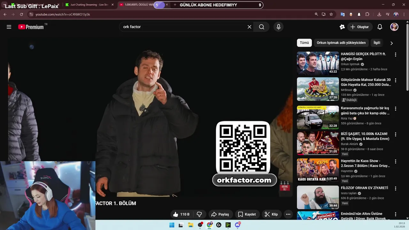Open the YouTube notifications bell
The image size is (409, 230).
(380, 27)
